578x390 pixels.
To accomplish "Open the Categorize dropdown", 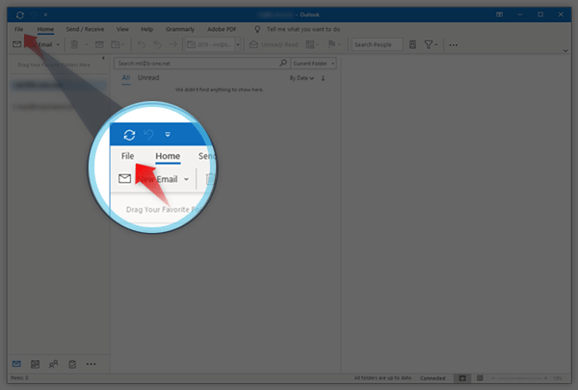I will (312, 44).
